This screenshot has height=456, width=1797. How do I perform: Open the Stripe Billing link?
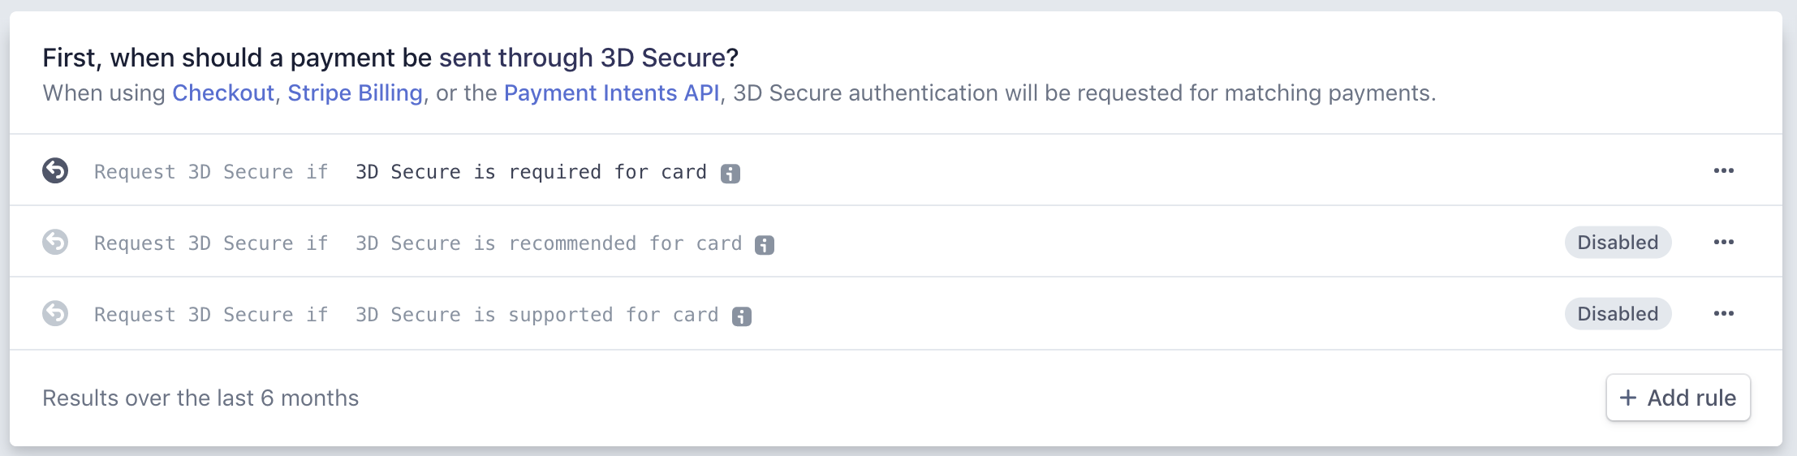click(x=355, y=93)
